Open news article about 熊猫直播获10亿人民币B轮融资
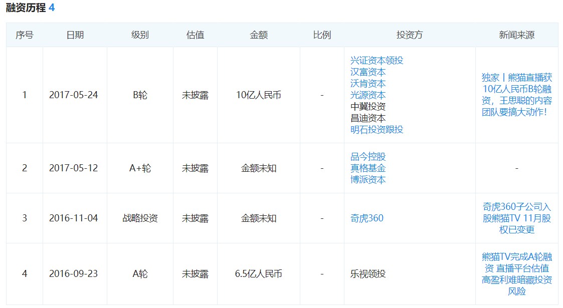The height and width of the screenshot is (308, 563). (x=517, y=95)
